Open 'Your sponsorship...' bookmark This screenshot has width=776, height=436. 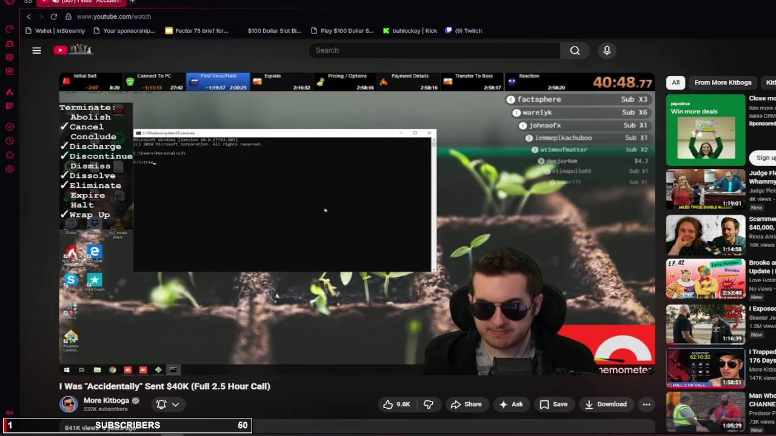125,30
